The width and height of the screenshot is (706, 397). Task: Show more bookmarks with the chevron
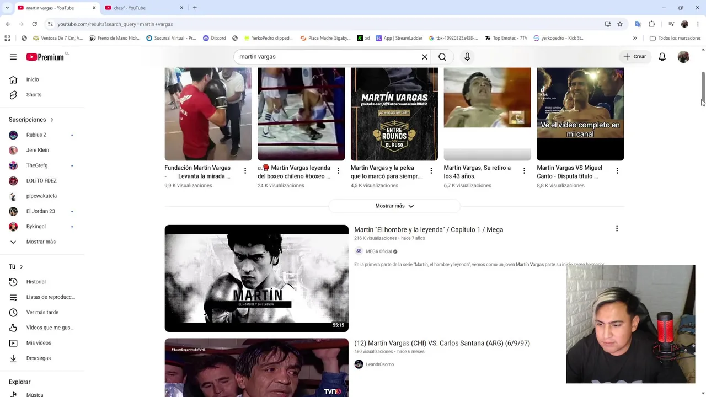(635, 38)
